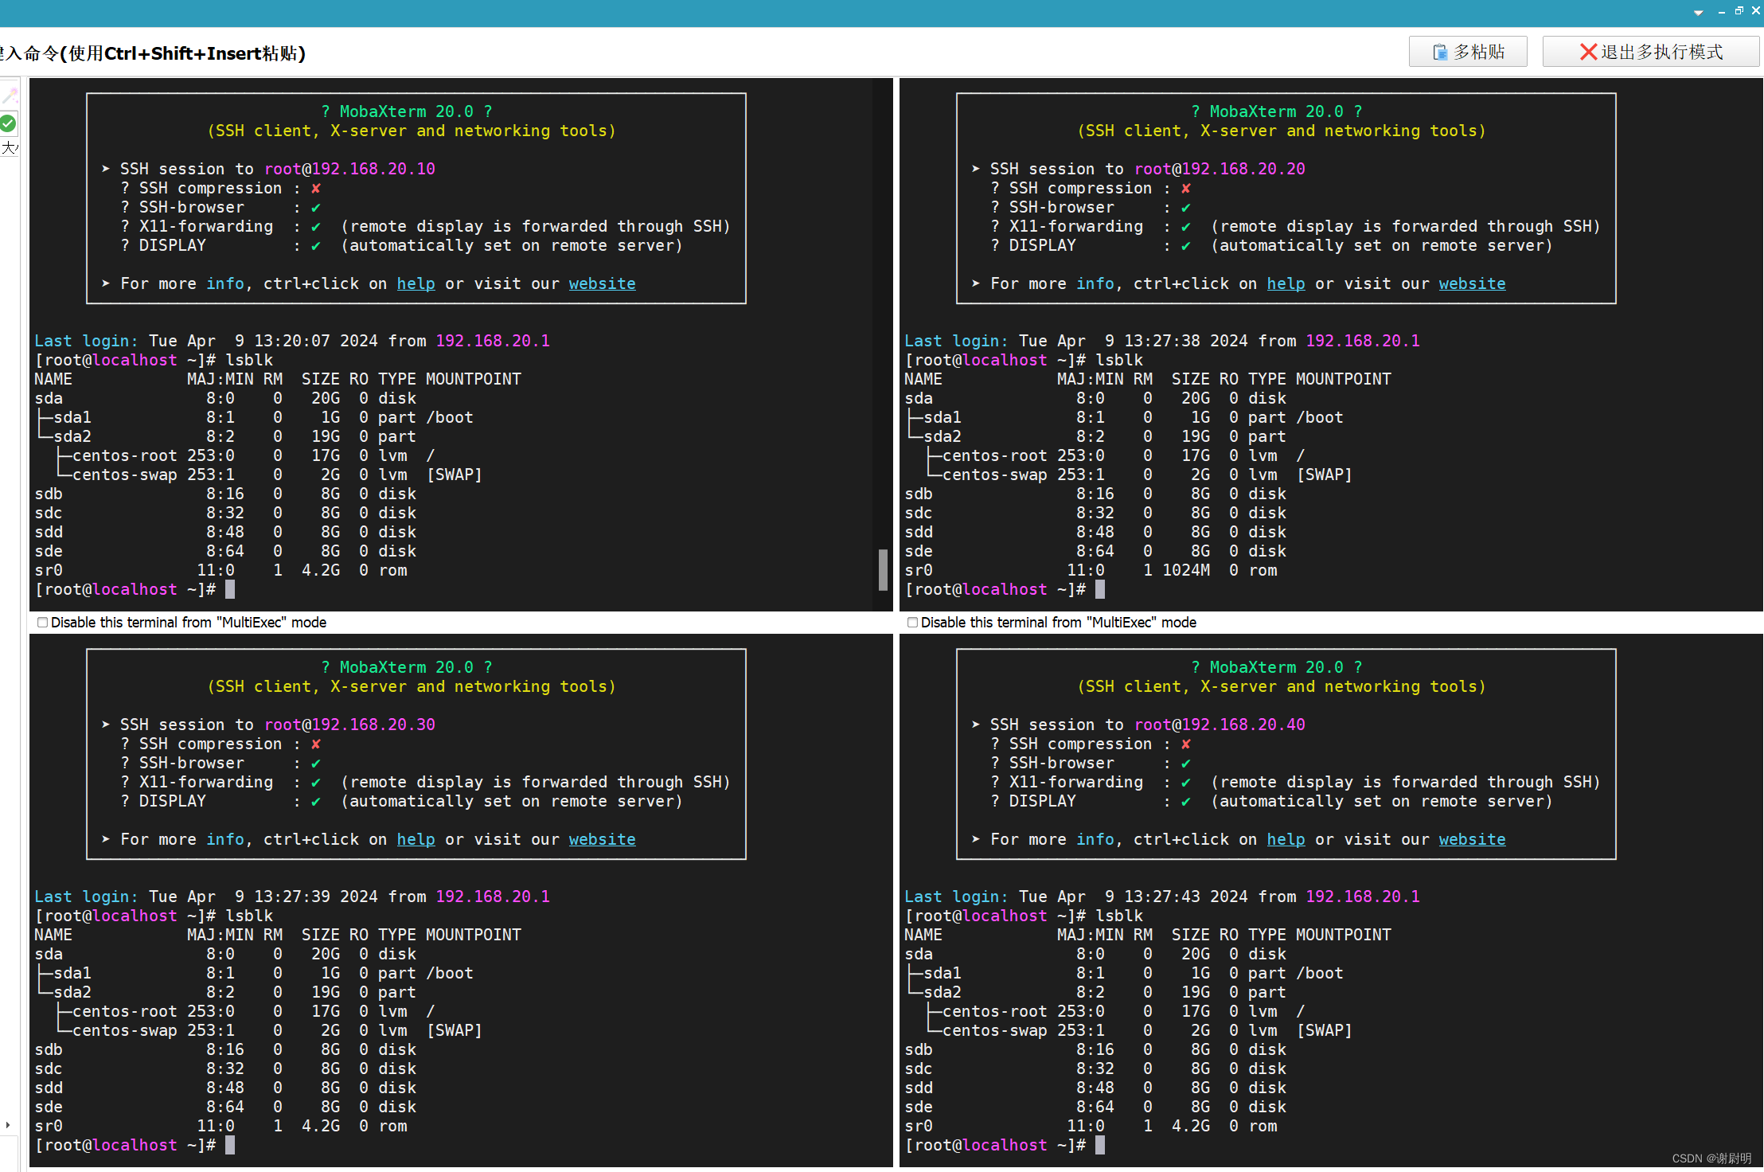Expand the small arrow at sidebar bottom-left
1764x1172 pixels.
(x=8, y=1125)
